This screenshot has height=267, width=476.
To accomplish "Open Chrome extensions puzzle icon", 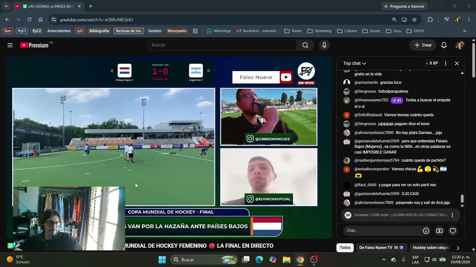I will click(x=430, y=20).
